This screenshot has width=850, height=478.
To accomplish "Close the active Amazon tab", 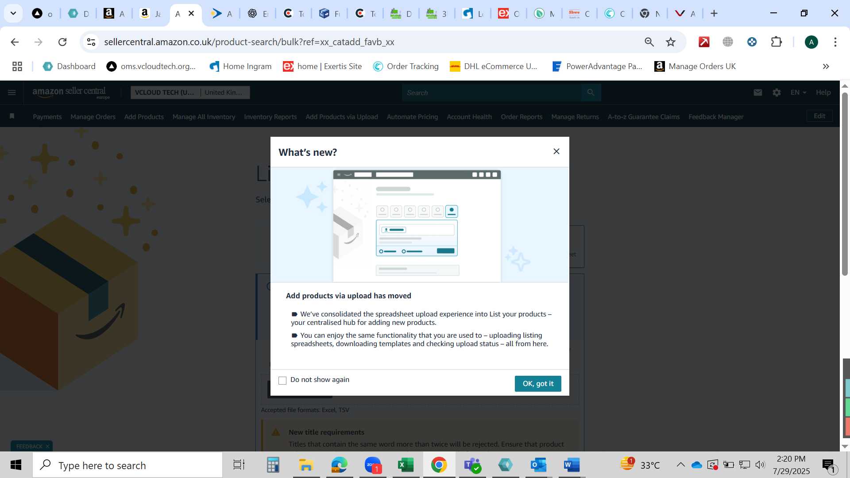I will (191, 13).
